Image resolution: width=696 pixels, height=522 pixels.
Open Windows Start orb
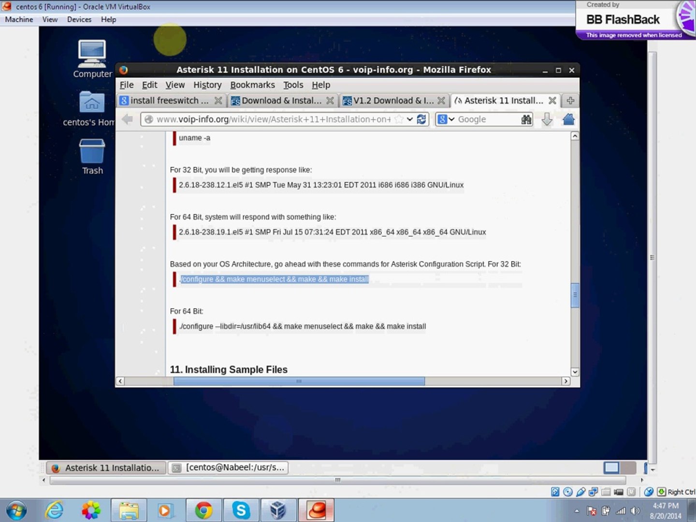click(16, 510)
